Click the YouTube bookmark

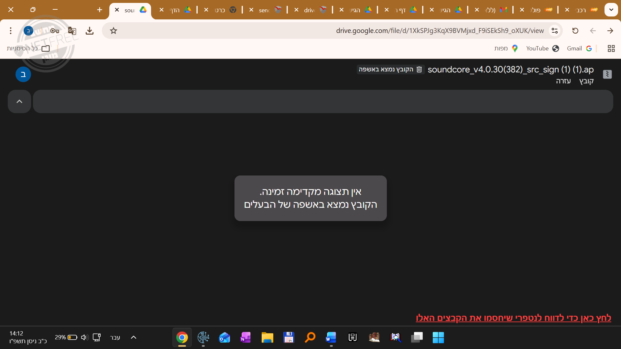(542, 48)
